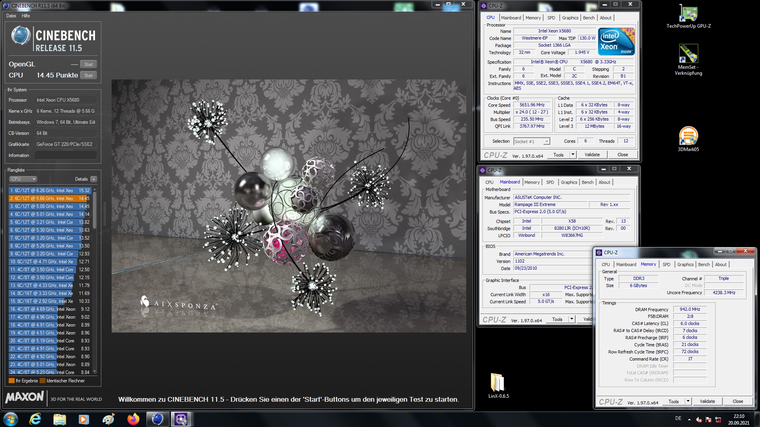760x427 pixels.
Task: Open Socket #1 selection dropdown
Action: (x=532, y=142)
